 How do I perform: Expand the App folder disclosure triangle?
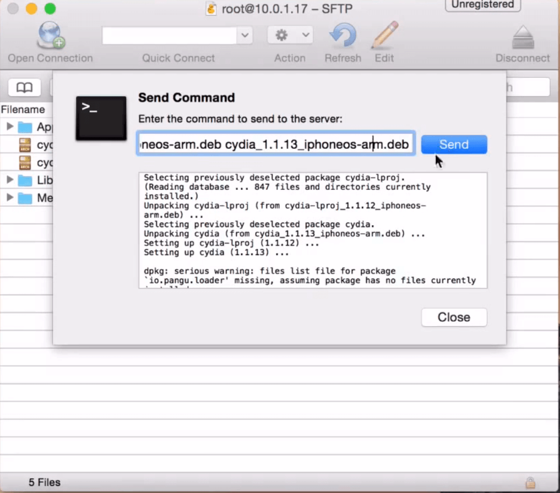pyautogui.click(x=10, y=127)
